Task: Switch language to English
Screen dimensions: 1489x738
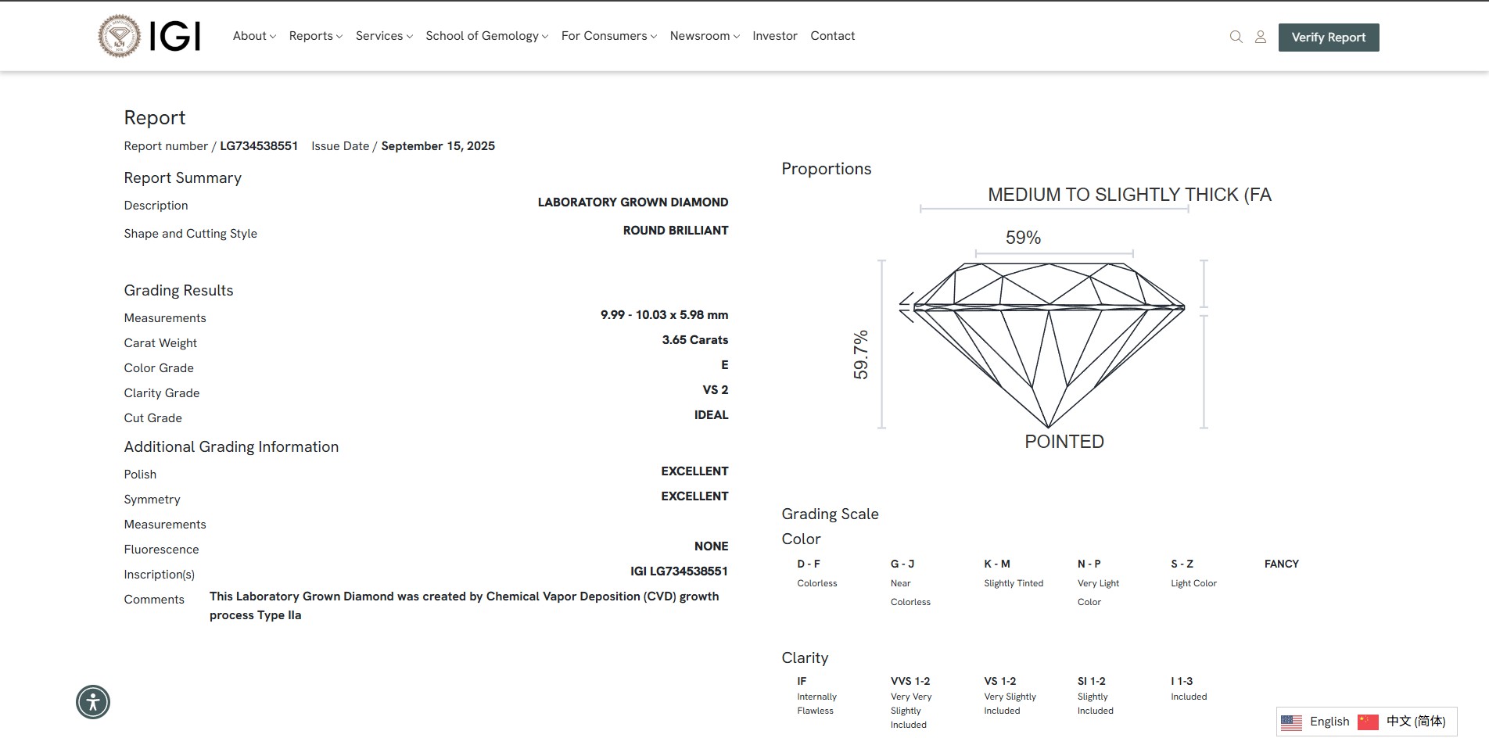Action: point(1329,722)
